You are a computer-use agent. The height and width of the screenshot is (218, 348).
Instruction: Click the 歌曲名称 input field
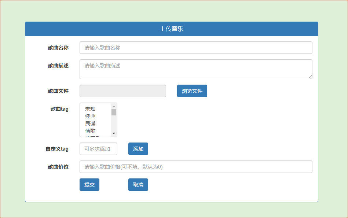(196, 48)
